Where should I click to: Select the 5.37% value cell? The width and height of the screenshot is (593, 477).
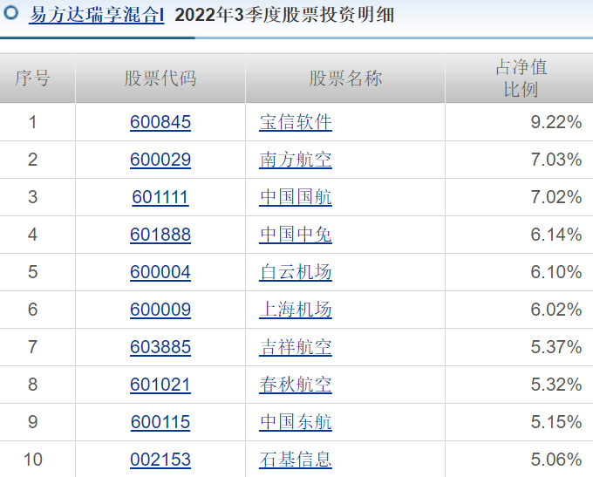click(519, 347)
